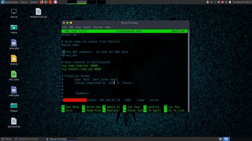Viewport: 252px width, 141px height.
Task: Click the 'Go To Line' nano shortcut
Action: (174, 110)
